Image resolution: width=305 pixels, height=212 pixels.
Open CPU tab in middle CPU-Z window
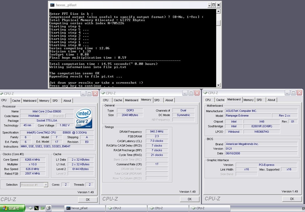pos(106,100)
